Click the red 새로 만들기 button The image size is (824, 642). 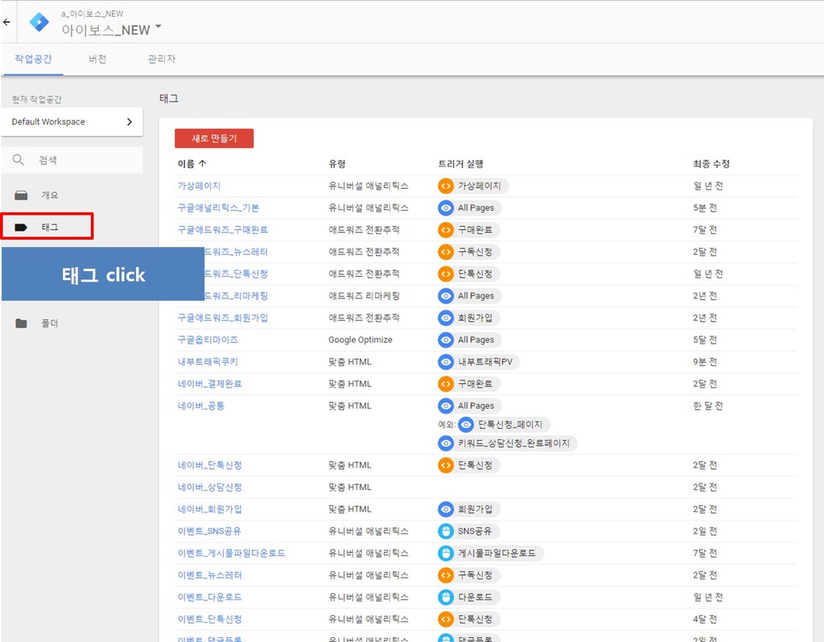pos(214,138)
